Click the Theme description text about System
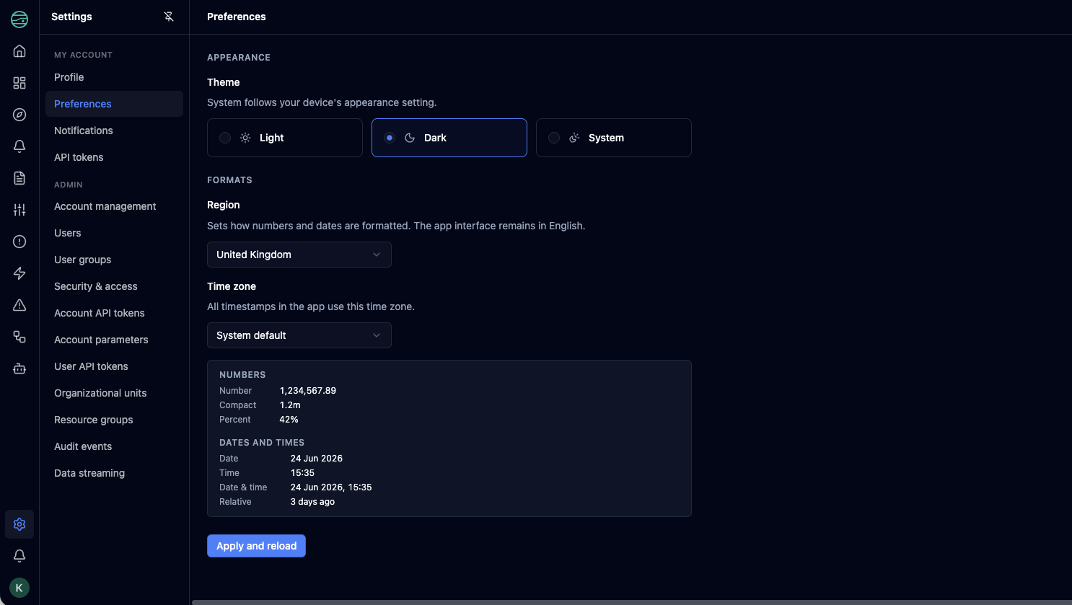Viewport: 1072px width, 605px height. 322,102
